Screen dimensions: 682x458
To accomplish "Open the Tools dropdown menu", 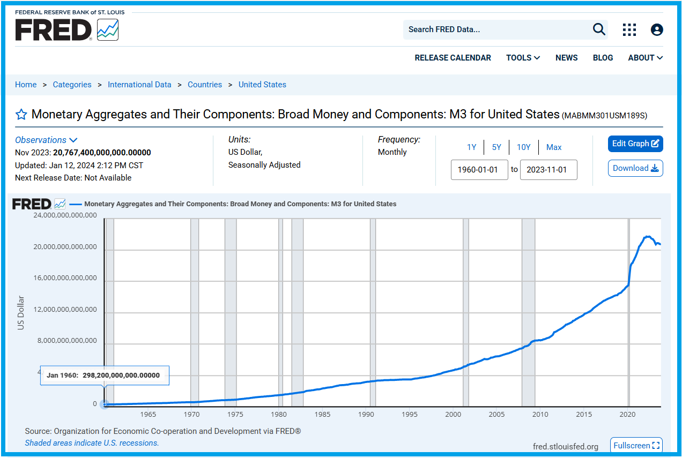I will click(523, 58).
